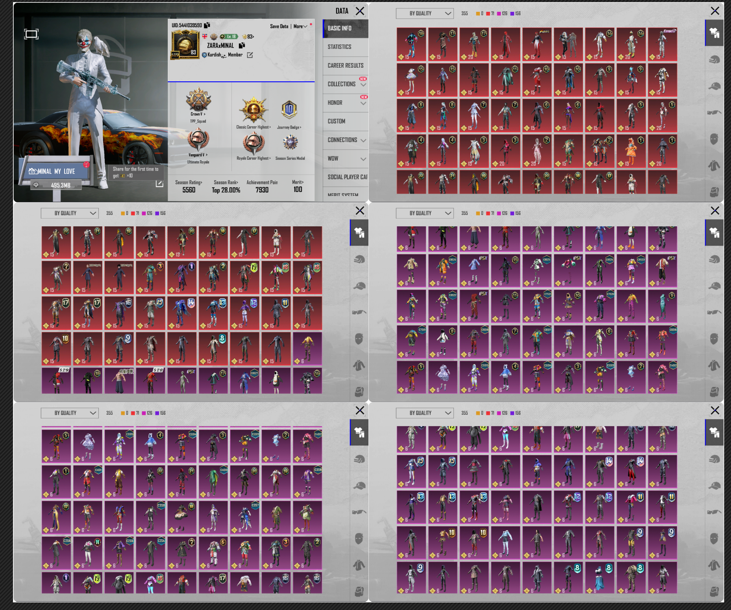Viewport: 731px width, 610px height.
Task: View Season Rank Top 28.00%
Action: click(226, 186)
